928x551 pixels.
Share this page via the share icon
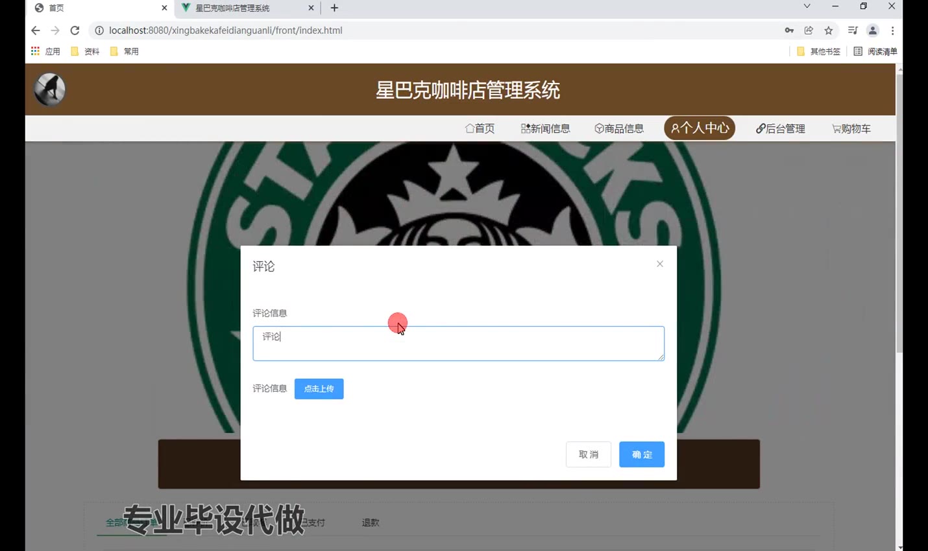[x=809, y=30]
